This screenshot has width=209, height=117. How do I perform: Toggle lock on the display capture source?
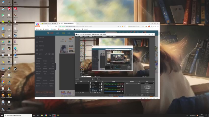click(102, 91)
